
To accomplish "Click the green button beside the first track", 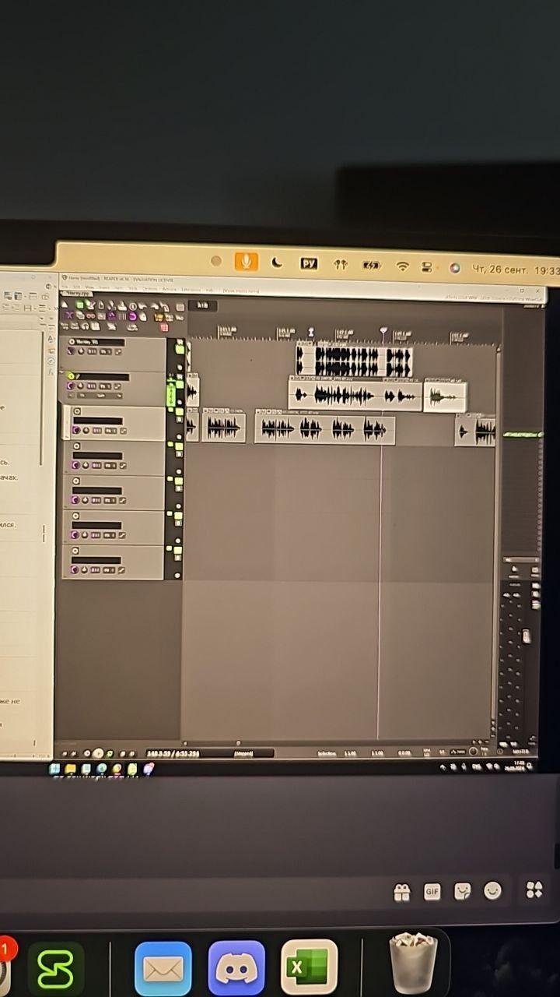I will (180, 349).
